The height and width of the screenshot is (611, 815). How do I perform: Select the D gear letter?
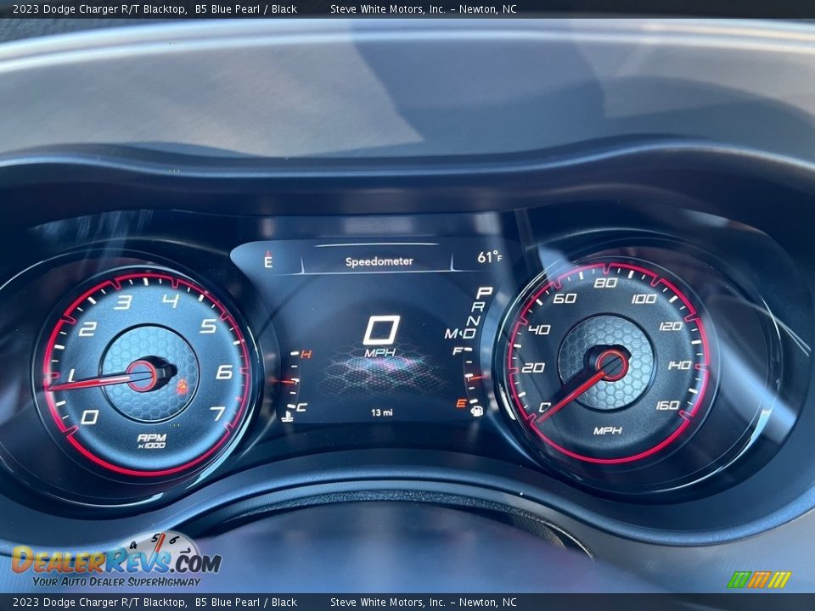469,333
